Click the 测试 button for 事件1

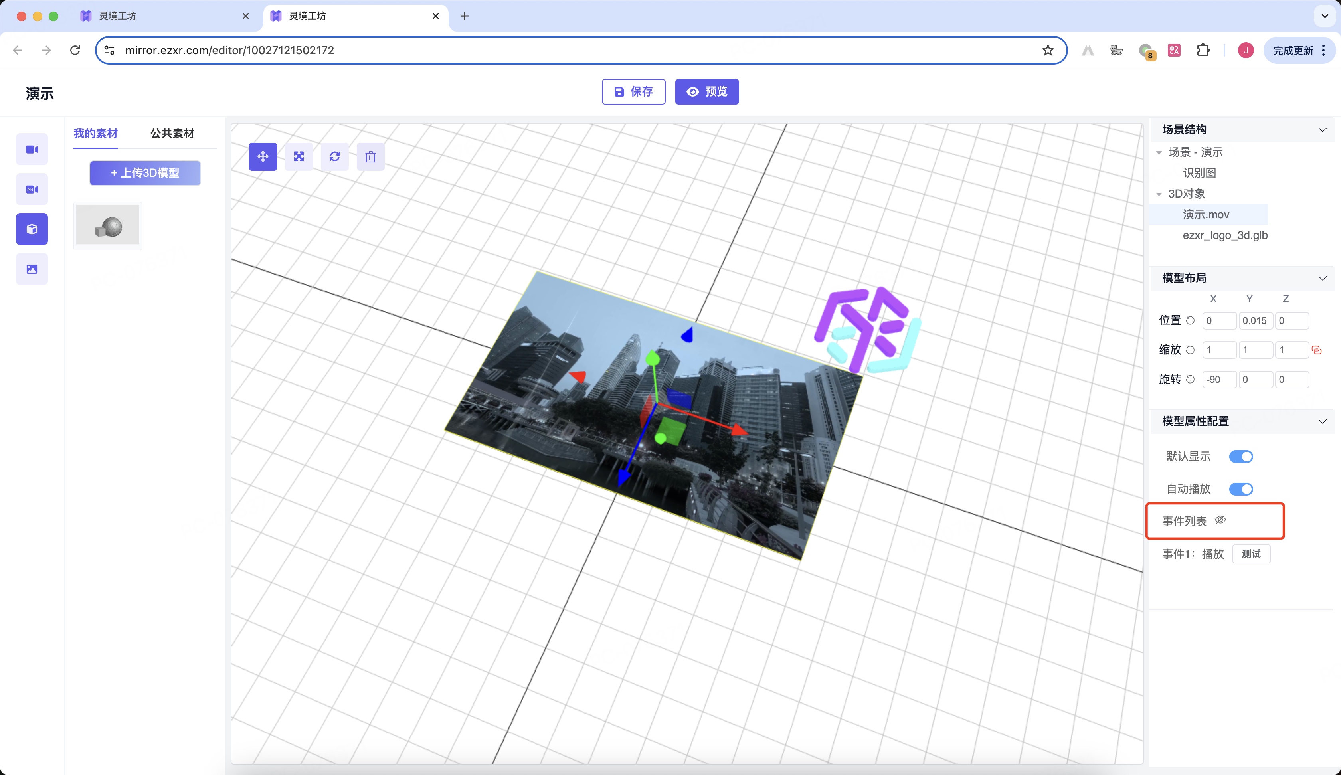pyautogui.click(x=1251, y=554)
